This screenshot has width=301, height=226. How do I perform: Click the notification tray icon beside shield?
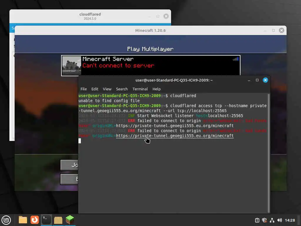pyautogui.click(x=257, y=220)
